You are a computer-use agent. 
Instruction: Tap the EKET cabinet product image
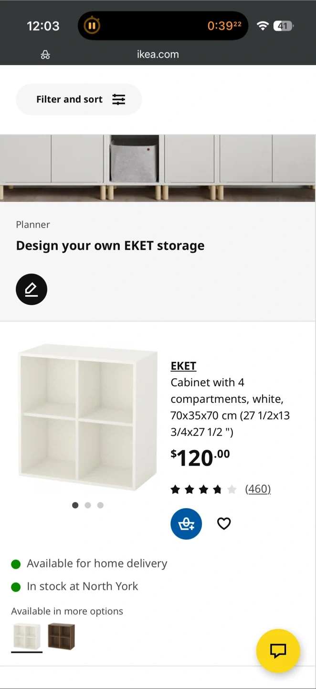(88, 417)
